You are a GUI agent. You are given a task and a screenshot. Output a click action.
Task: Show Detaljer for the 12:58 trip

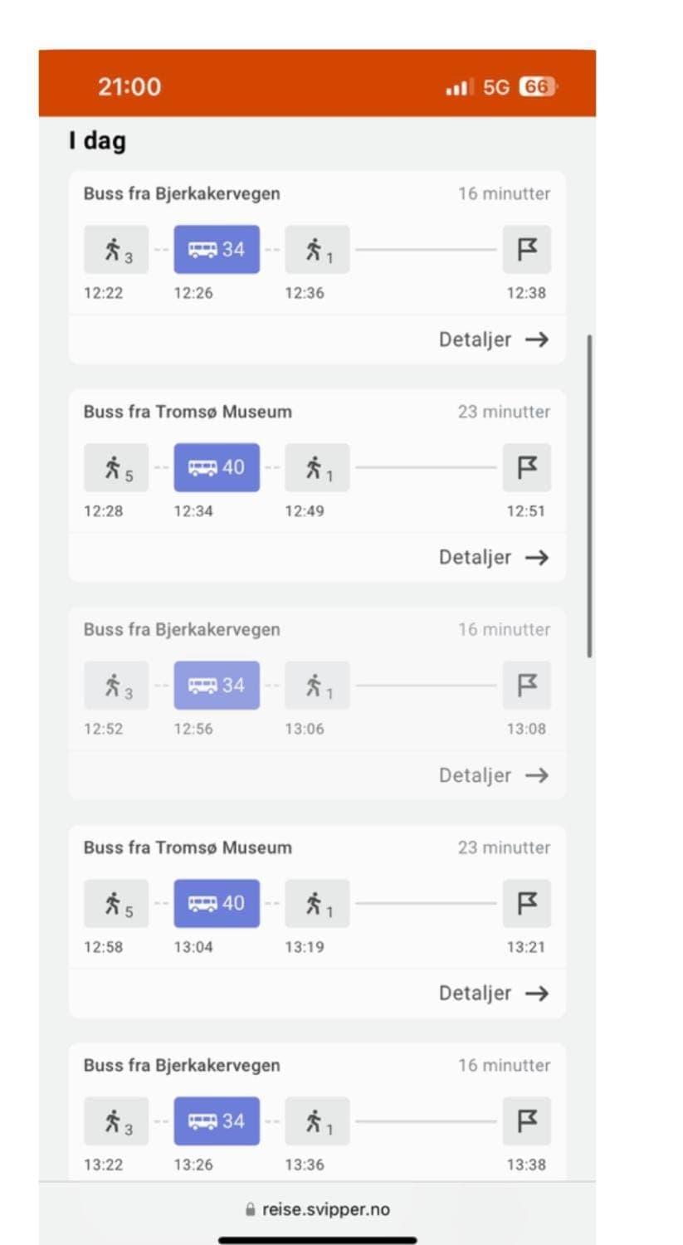click(x=494, y=994)
